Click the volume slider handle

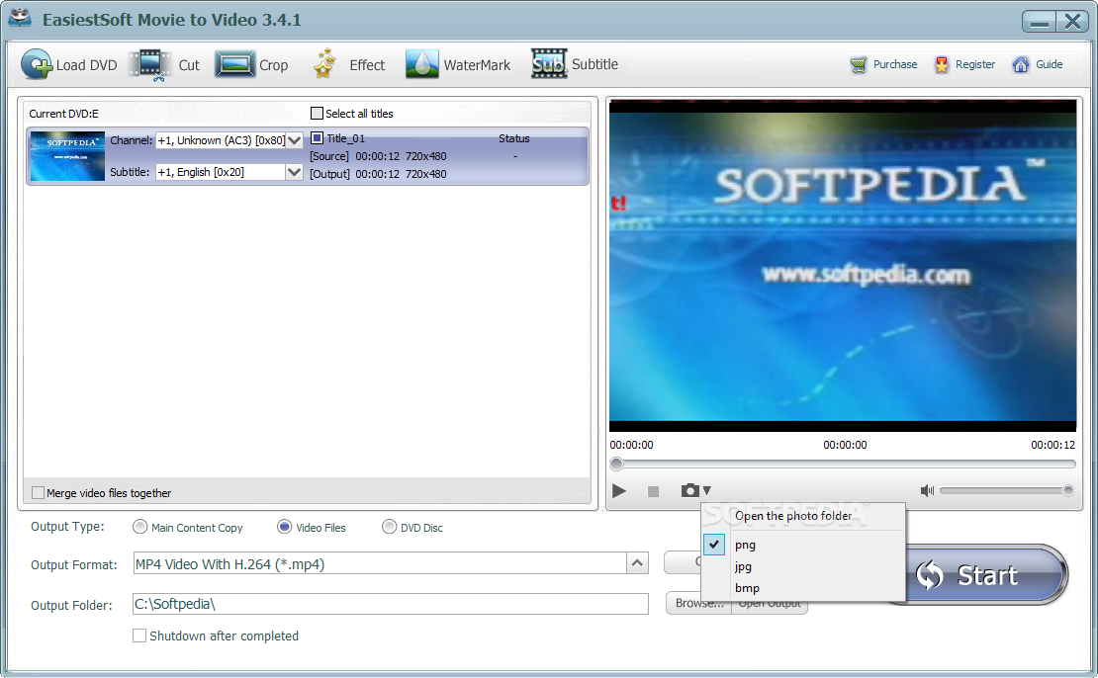1068,490
